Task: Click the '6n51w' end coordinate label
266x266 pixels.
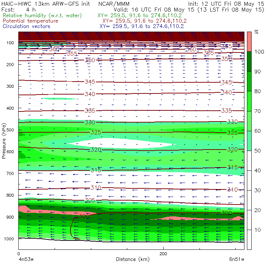Action: (x=237, y=260)
